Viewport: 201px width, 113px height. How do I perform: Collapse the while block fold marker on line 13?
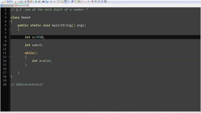pyautogui.click(x=10, y=57)
